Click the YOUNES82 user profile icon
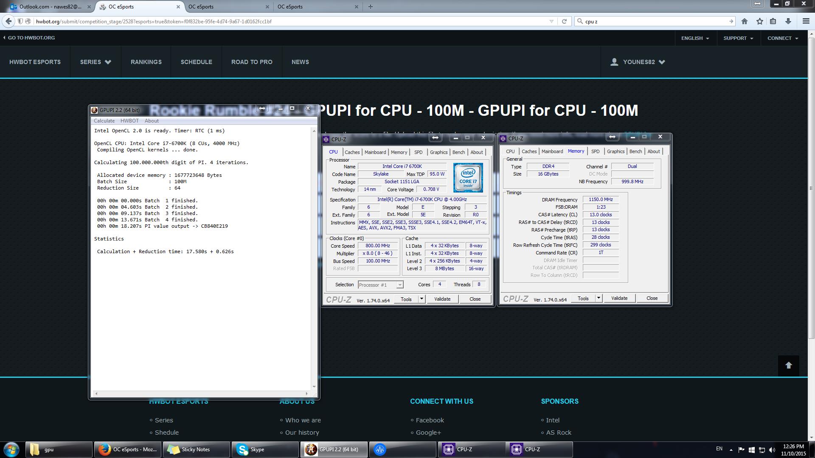This screenshot has height=458, width=815. point(614,62)
